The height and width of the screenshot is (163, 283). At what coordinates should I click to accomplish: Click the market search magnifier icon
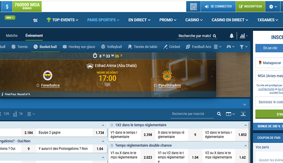[x=219, y=114]
